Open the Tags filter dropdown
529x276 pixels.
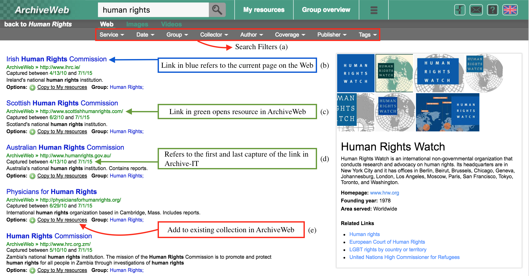tap(367, 35)
